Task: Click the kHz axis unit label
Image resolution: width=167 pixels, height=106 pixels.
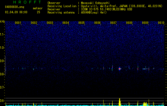Action: 2,21
